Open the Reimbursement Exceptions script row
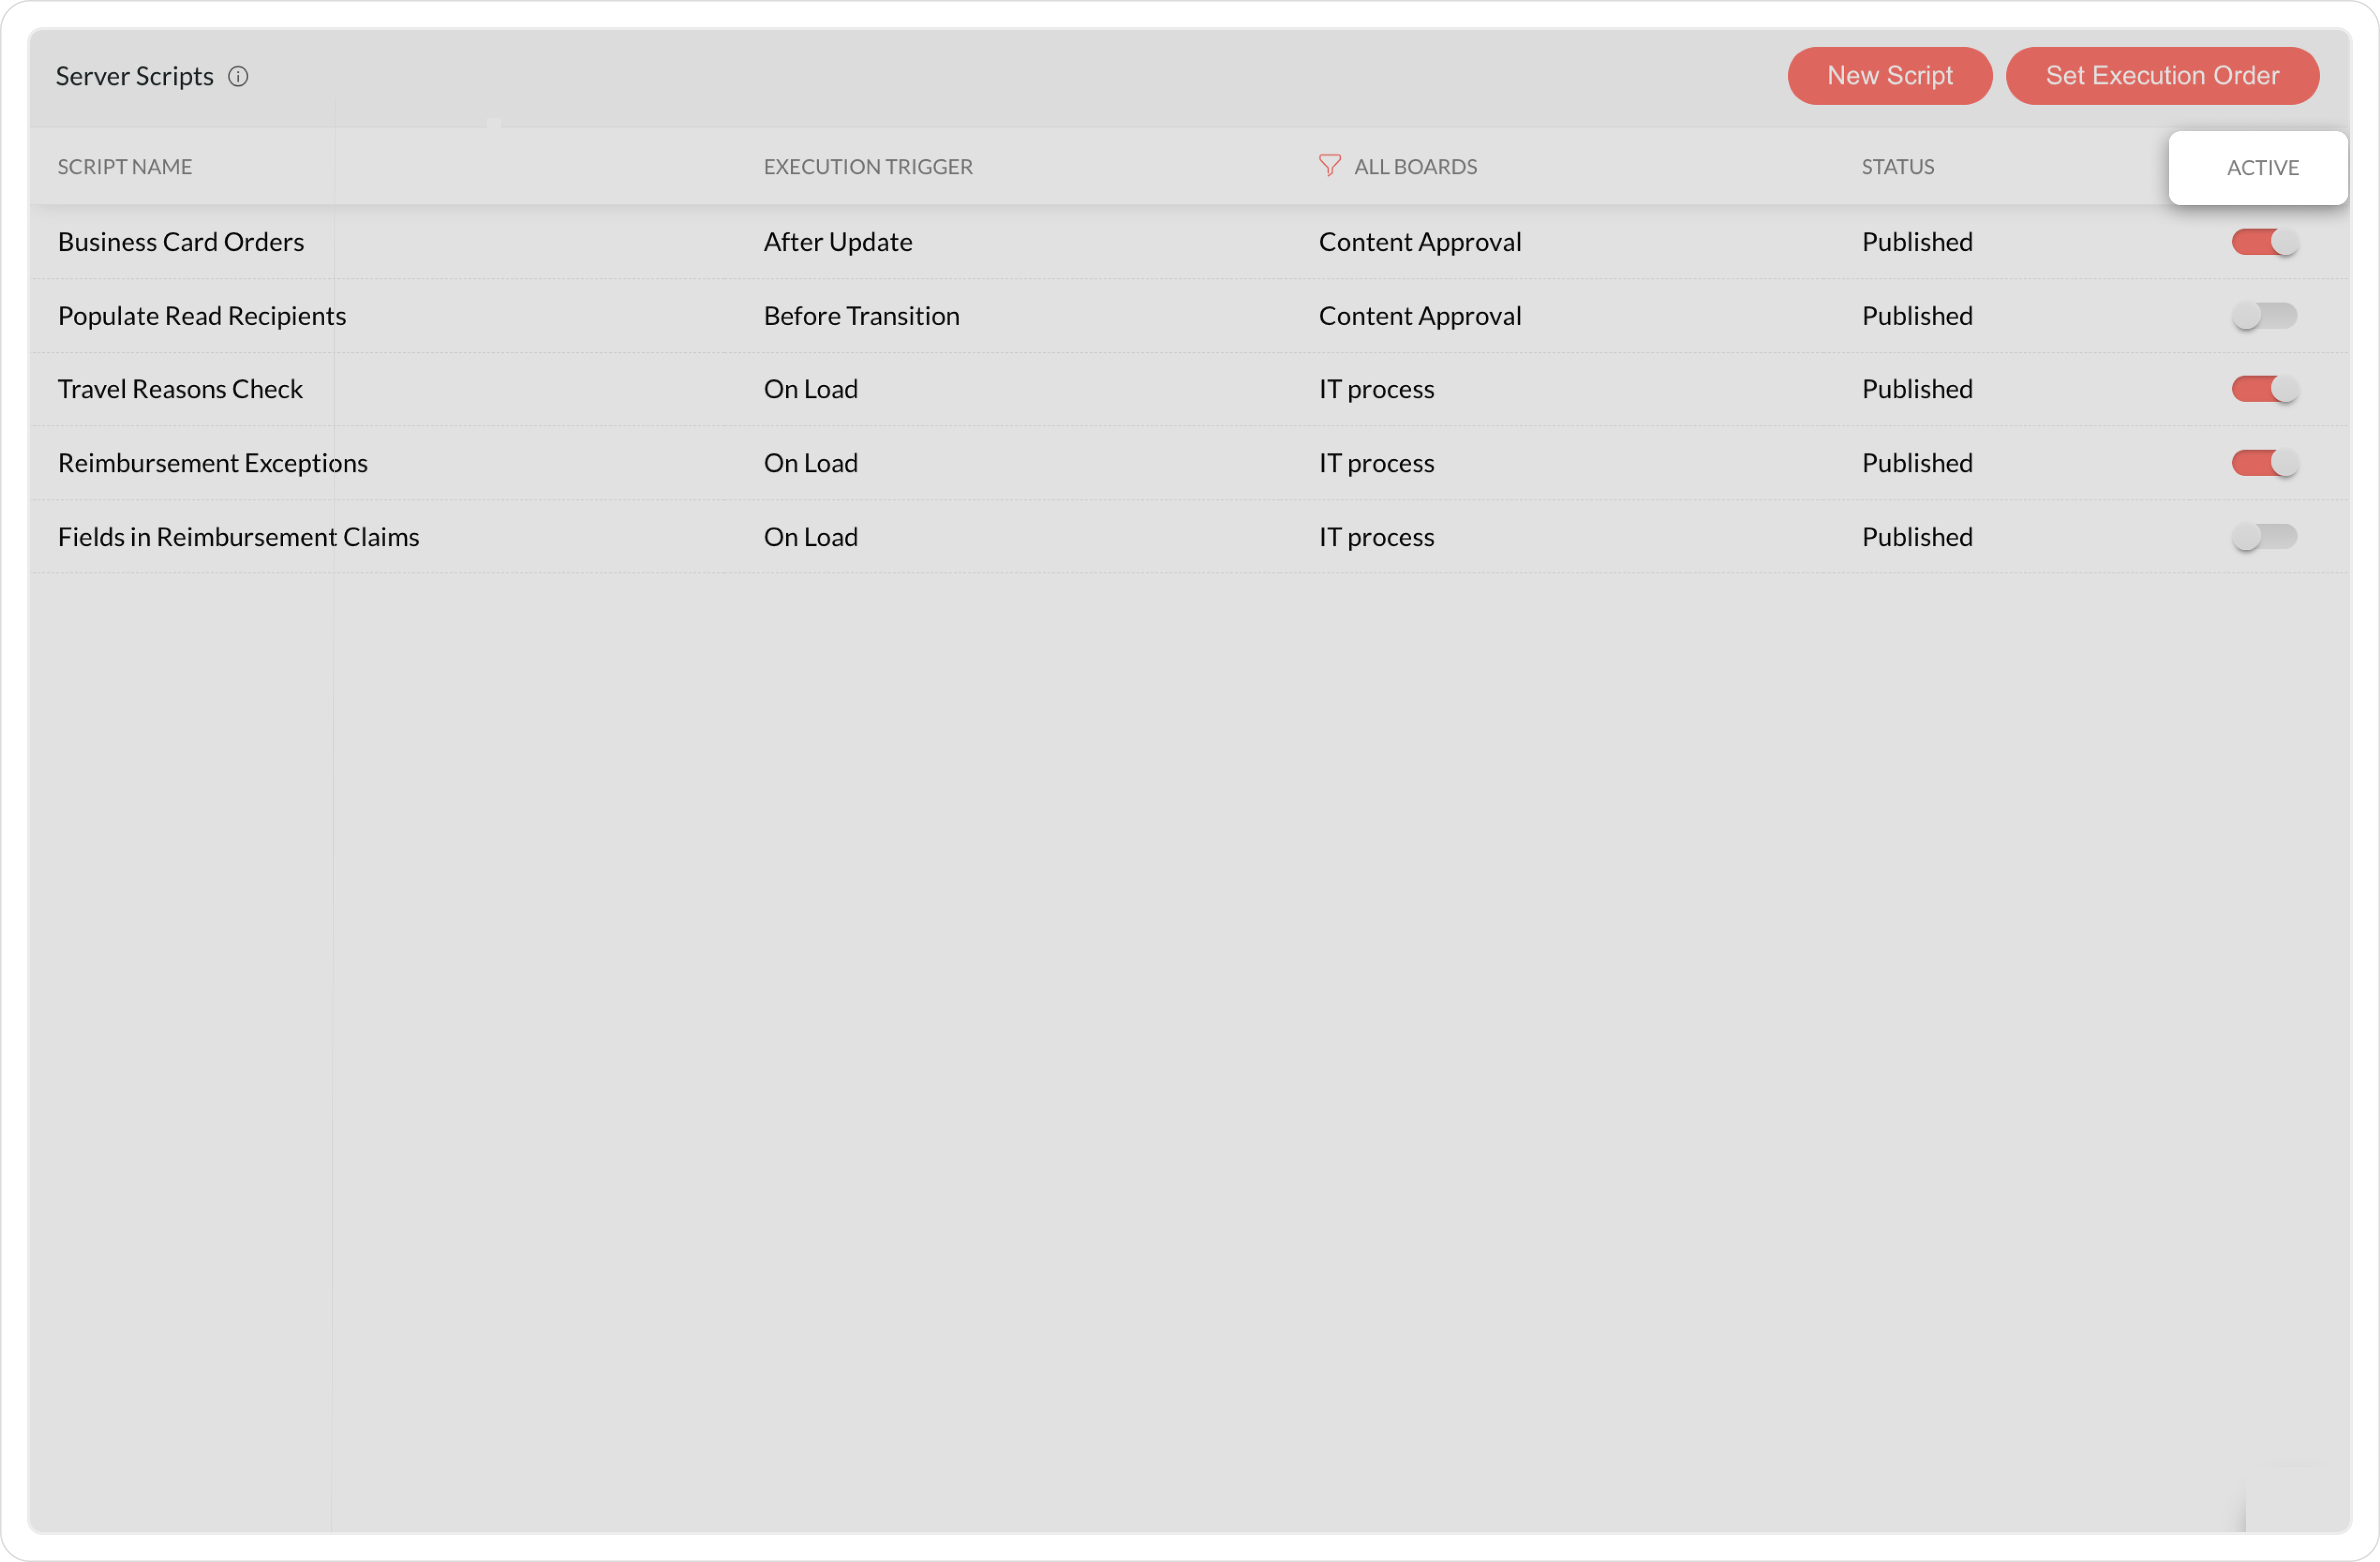 [213, 463]
